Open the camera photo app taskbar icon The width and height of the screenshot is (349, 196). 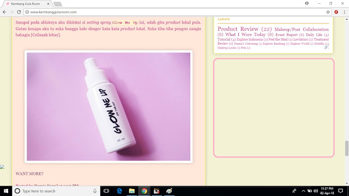[x=157, y=191]
